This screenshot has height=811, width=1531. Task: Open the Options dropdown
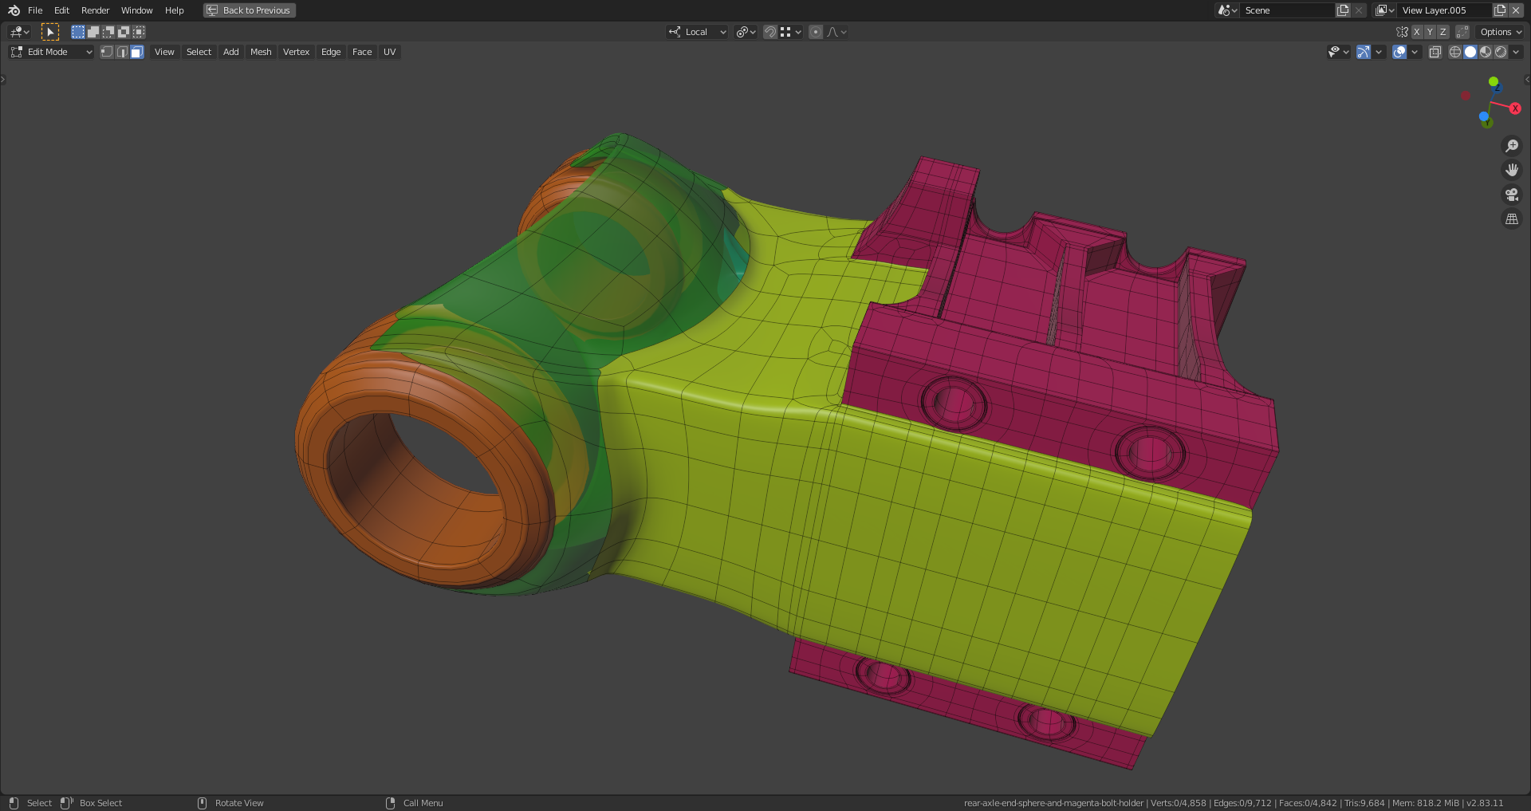[x=1501, y=32]
